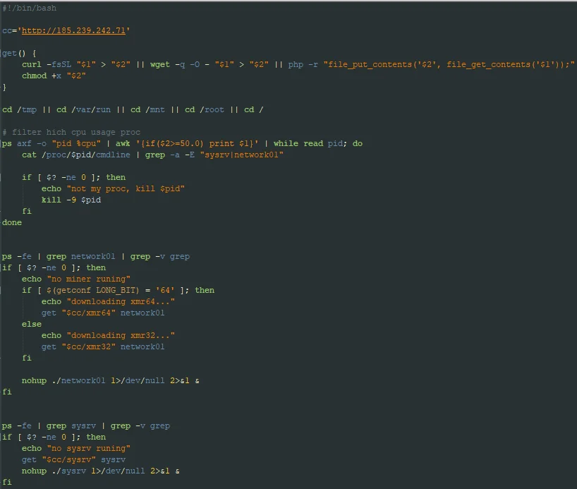Click the echo "no sysrv runing" line

tap(75, 449)
